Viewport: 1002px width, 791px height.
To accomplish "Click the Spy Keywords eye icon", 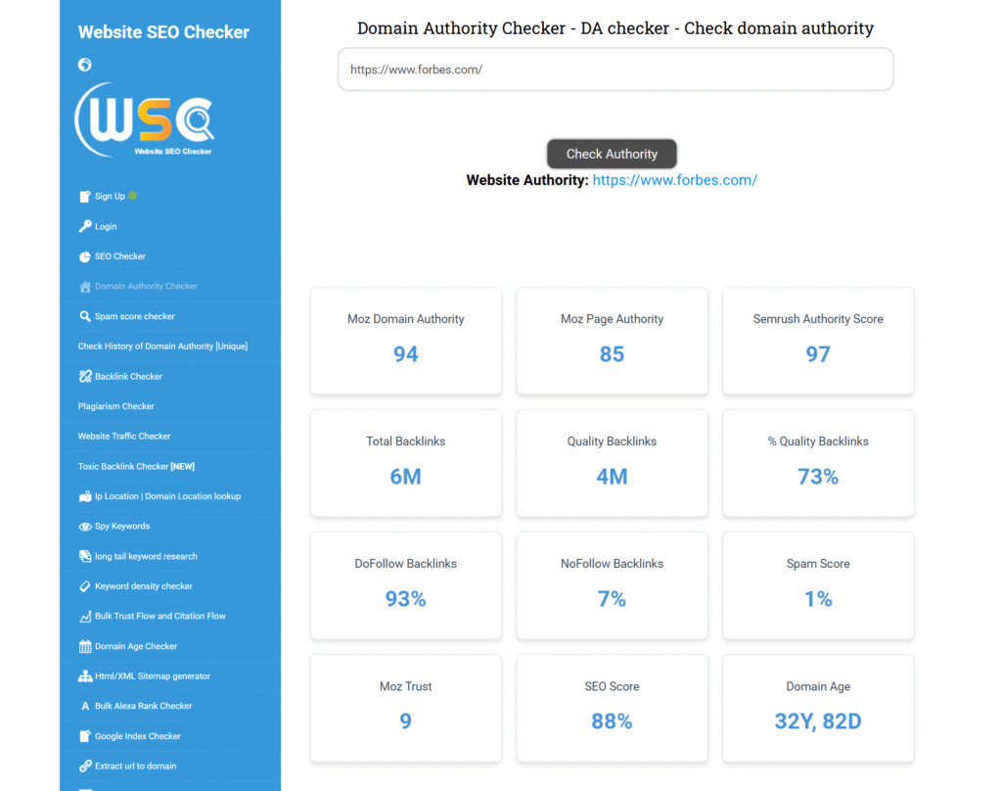I will coord(84,527).
